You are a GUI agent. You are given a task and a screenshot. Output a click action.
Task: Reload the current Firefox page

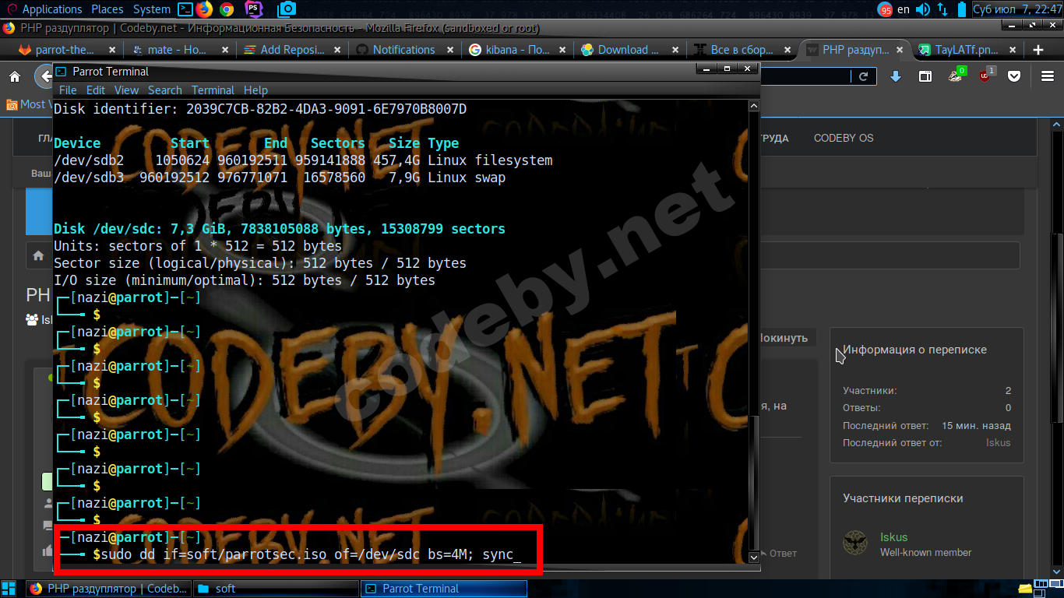(863, 76)
